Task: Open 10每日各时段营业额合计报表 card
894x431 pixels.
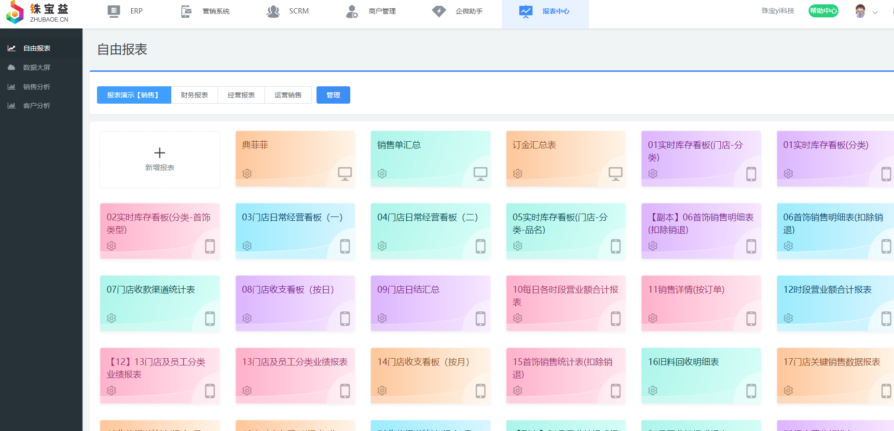Action: [566, 304]
